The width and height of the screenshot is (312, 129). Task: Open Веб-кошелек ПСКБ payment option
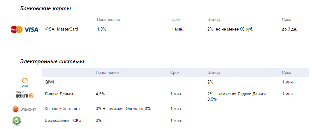(x=63, y=121)
